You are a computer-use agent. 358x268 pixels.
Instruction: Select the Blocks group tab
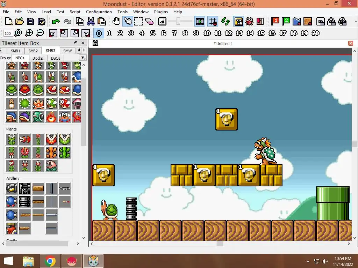click(x=38, y=58)
